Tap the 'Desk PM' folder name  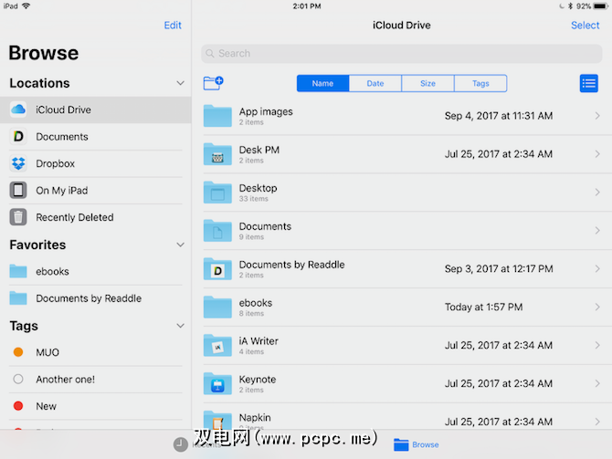click(259, 151)
